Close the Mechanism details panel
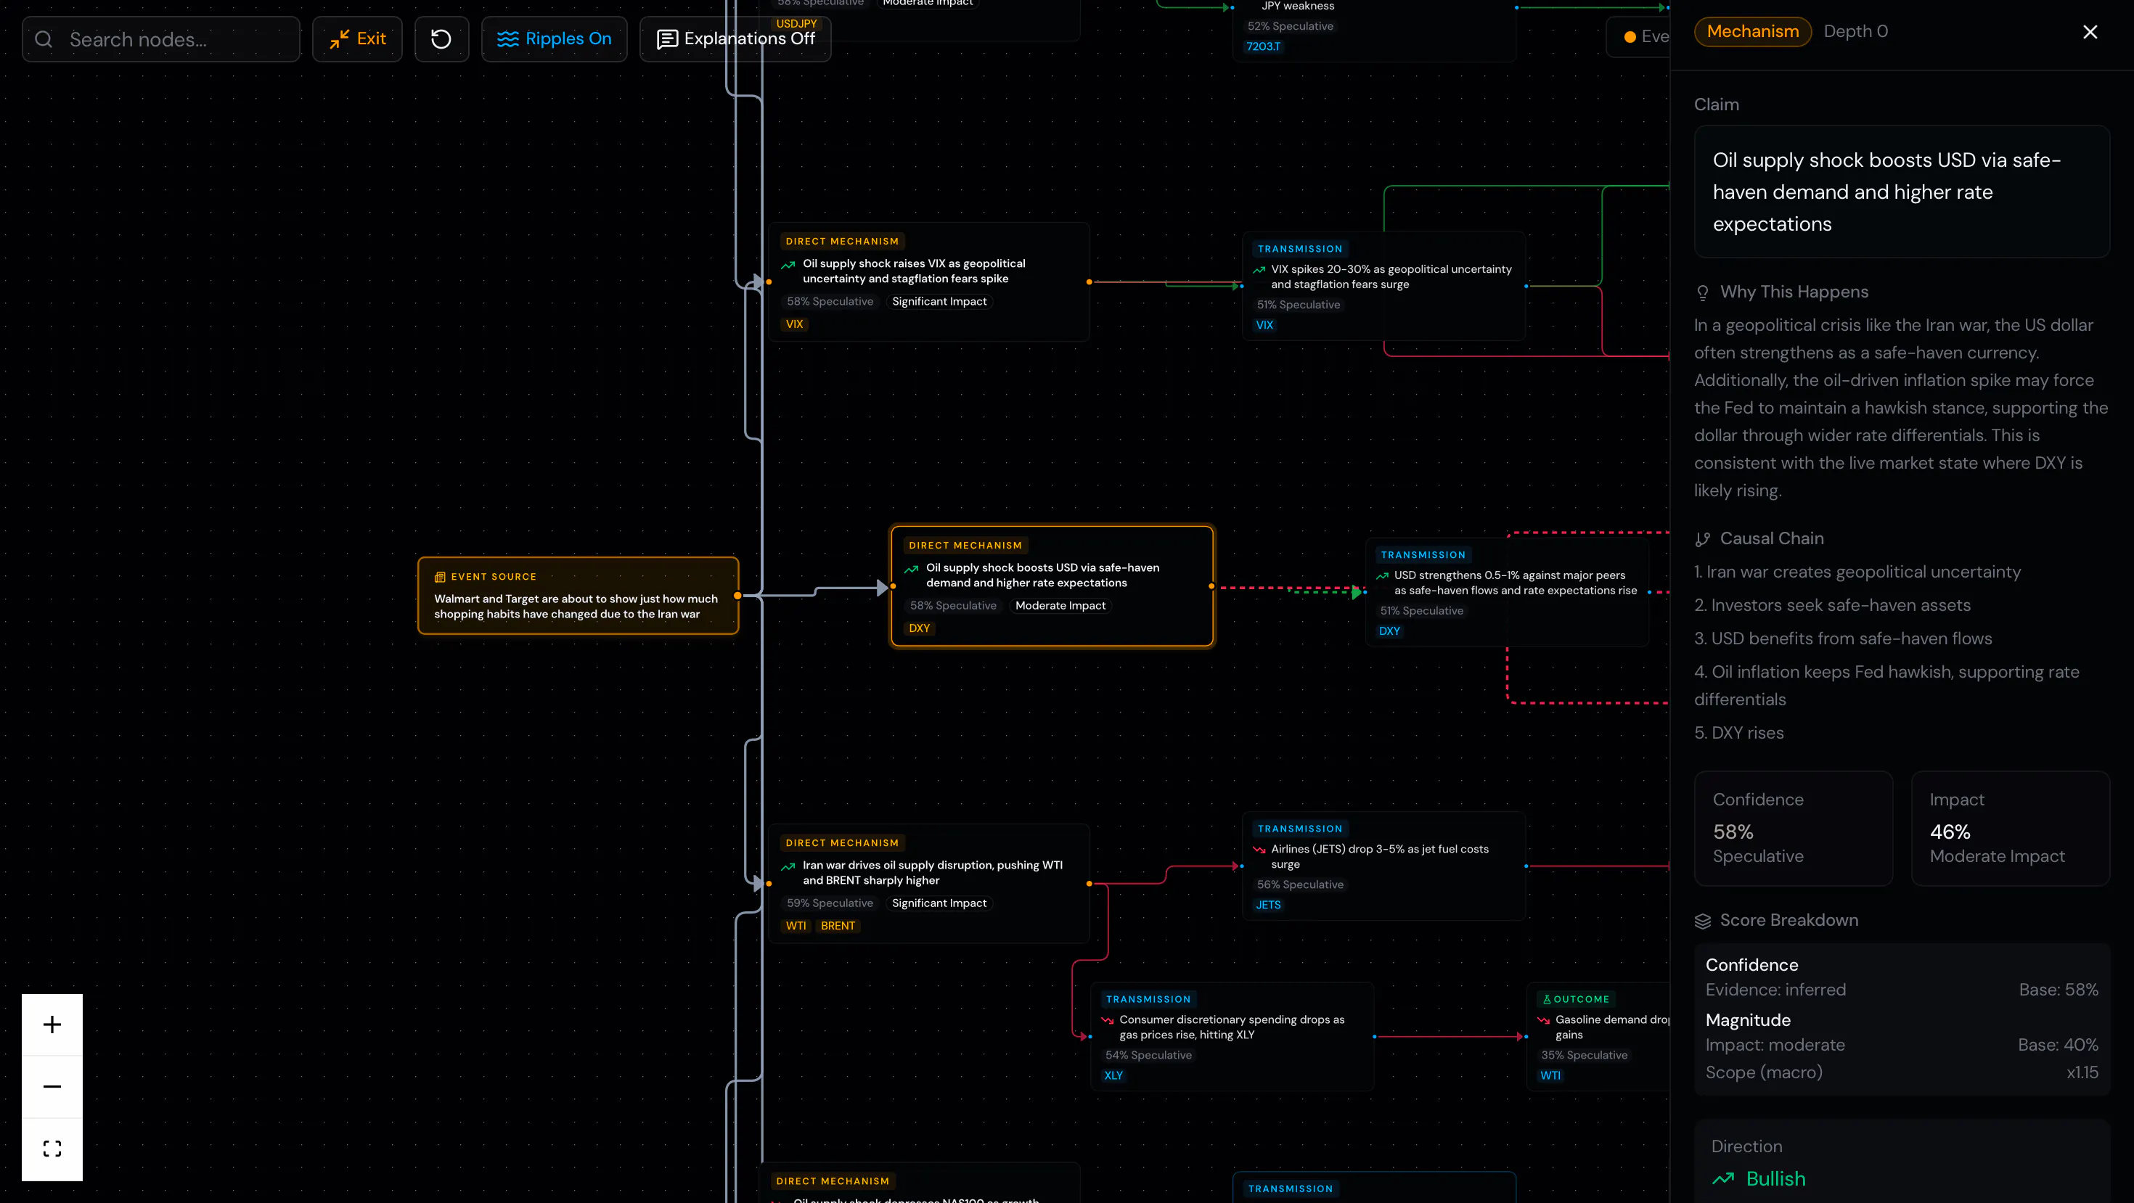2134x1203 pixels. 2090,31
